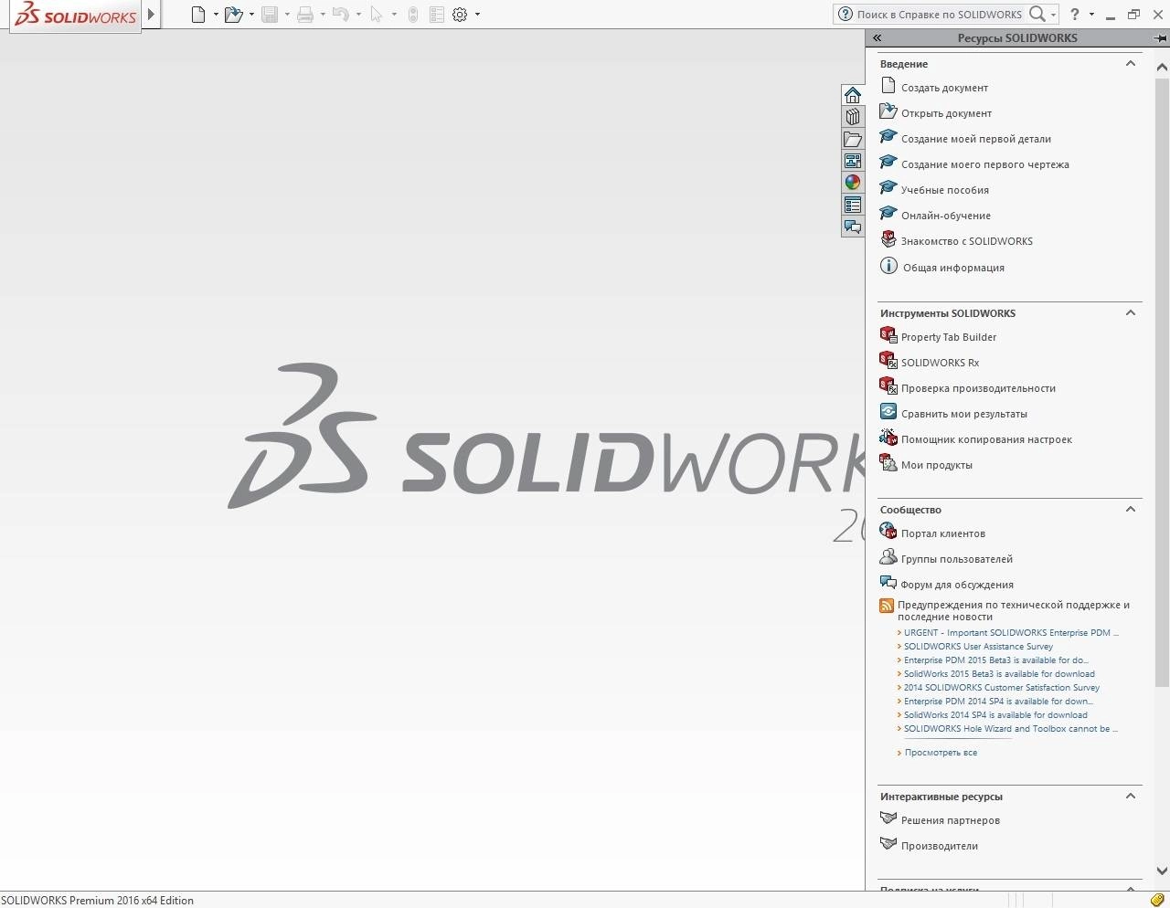Collapse the task pane with the double chevron
Image resolution: width=1170 pixels, height=908 pixels.
(877, 37)
